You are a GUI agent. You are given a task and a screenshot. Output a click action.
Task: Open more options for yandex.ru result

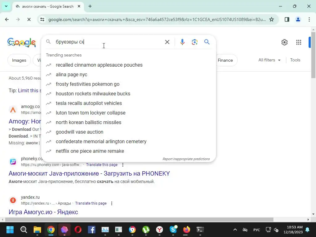point(112,203)
